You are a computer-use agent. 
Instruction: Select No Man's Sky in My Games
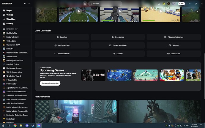[x=12, y=33]
